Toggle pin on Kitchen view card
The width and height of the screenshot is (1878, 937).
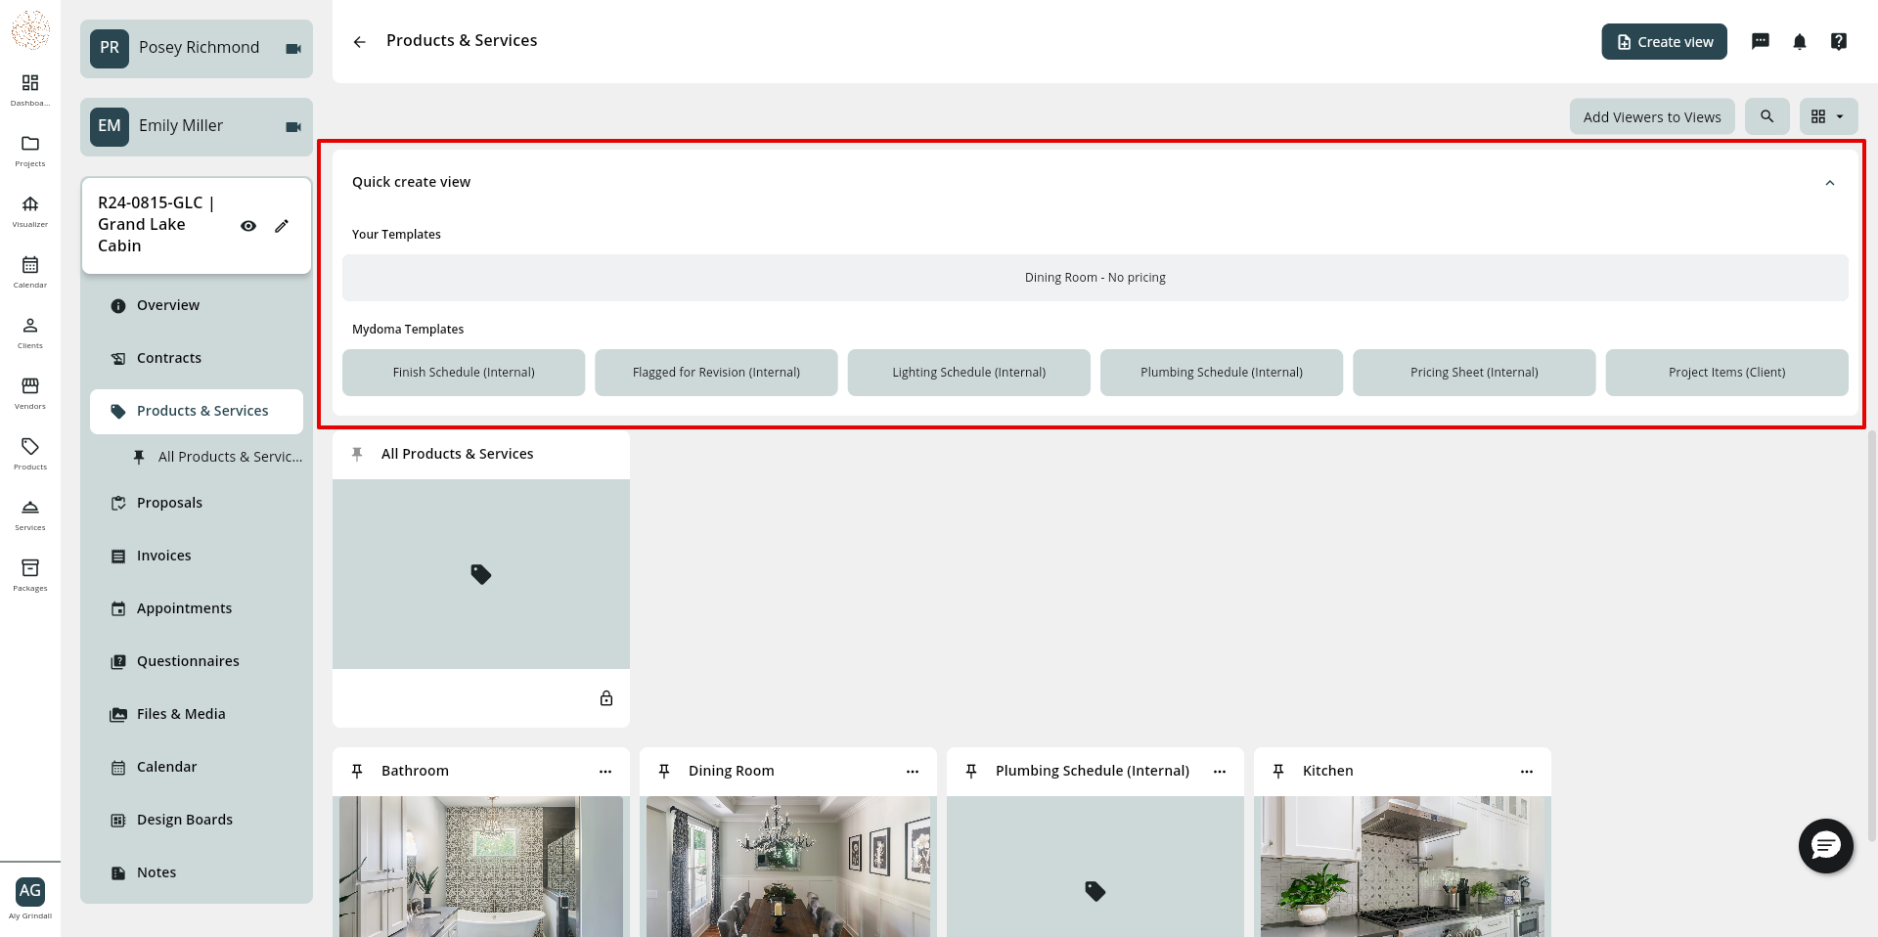[1278, 771]
